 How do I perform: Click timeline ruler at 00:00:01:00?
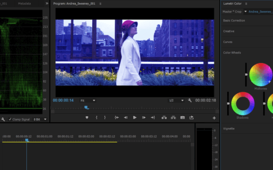pos(45,137)
